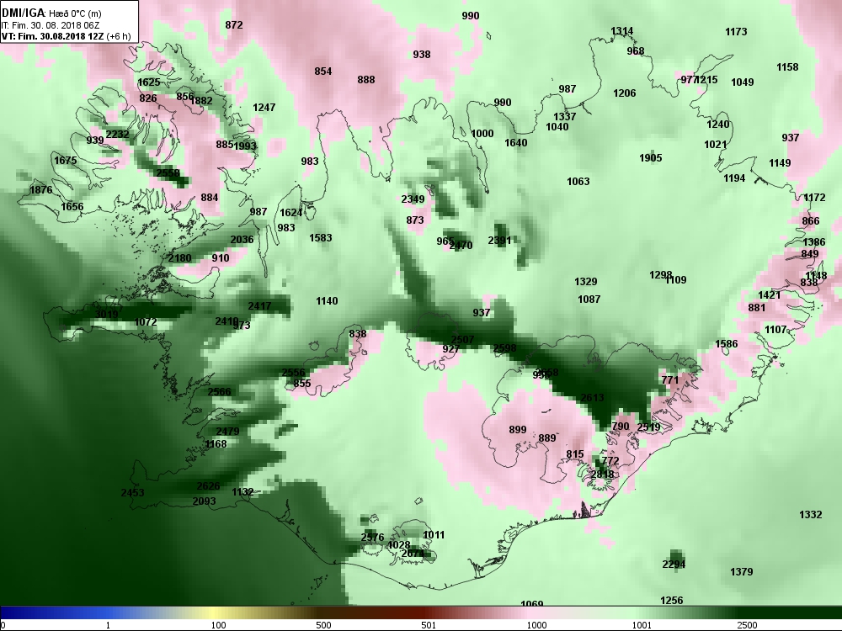842x631 pixels.
Task: Click the map value '2232'
Action: [117, 134]
